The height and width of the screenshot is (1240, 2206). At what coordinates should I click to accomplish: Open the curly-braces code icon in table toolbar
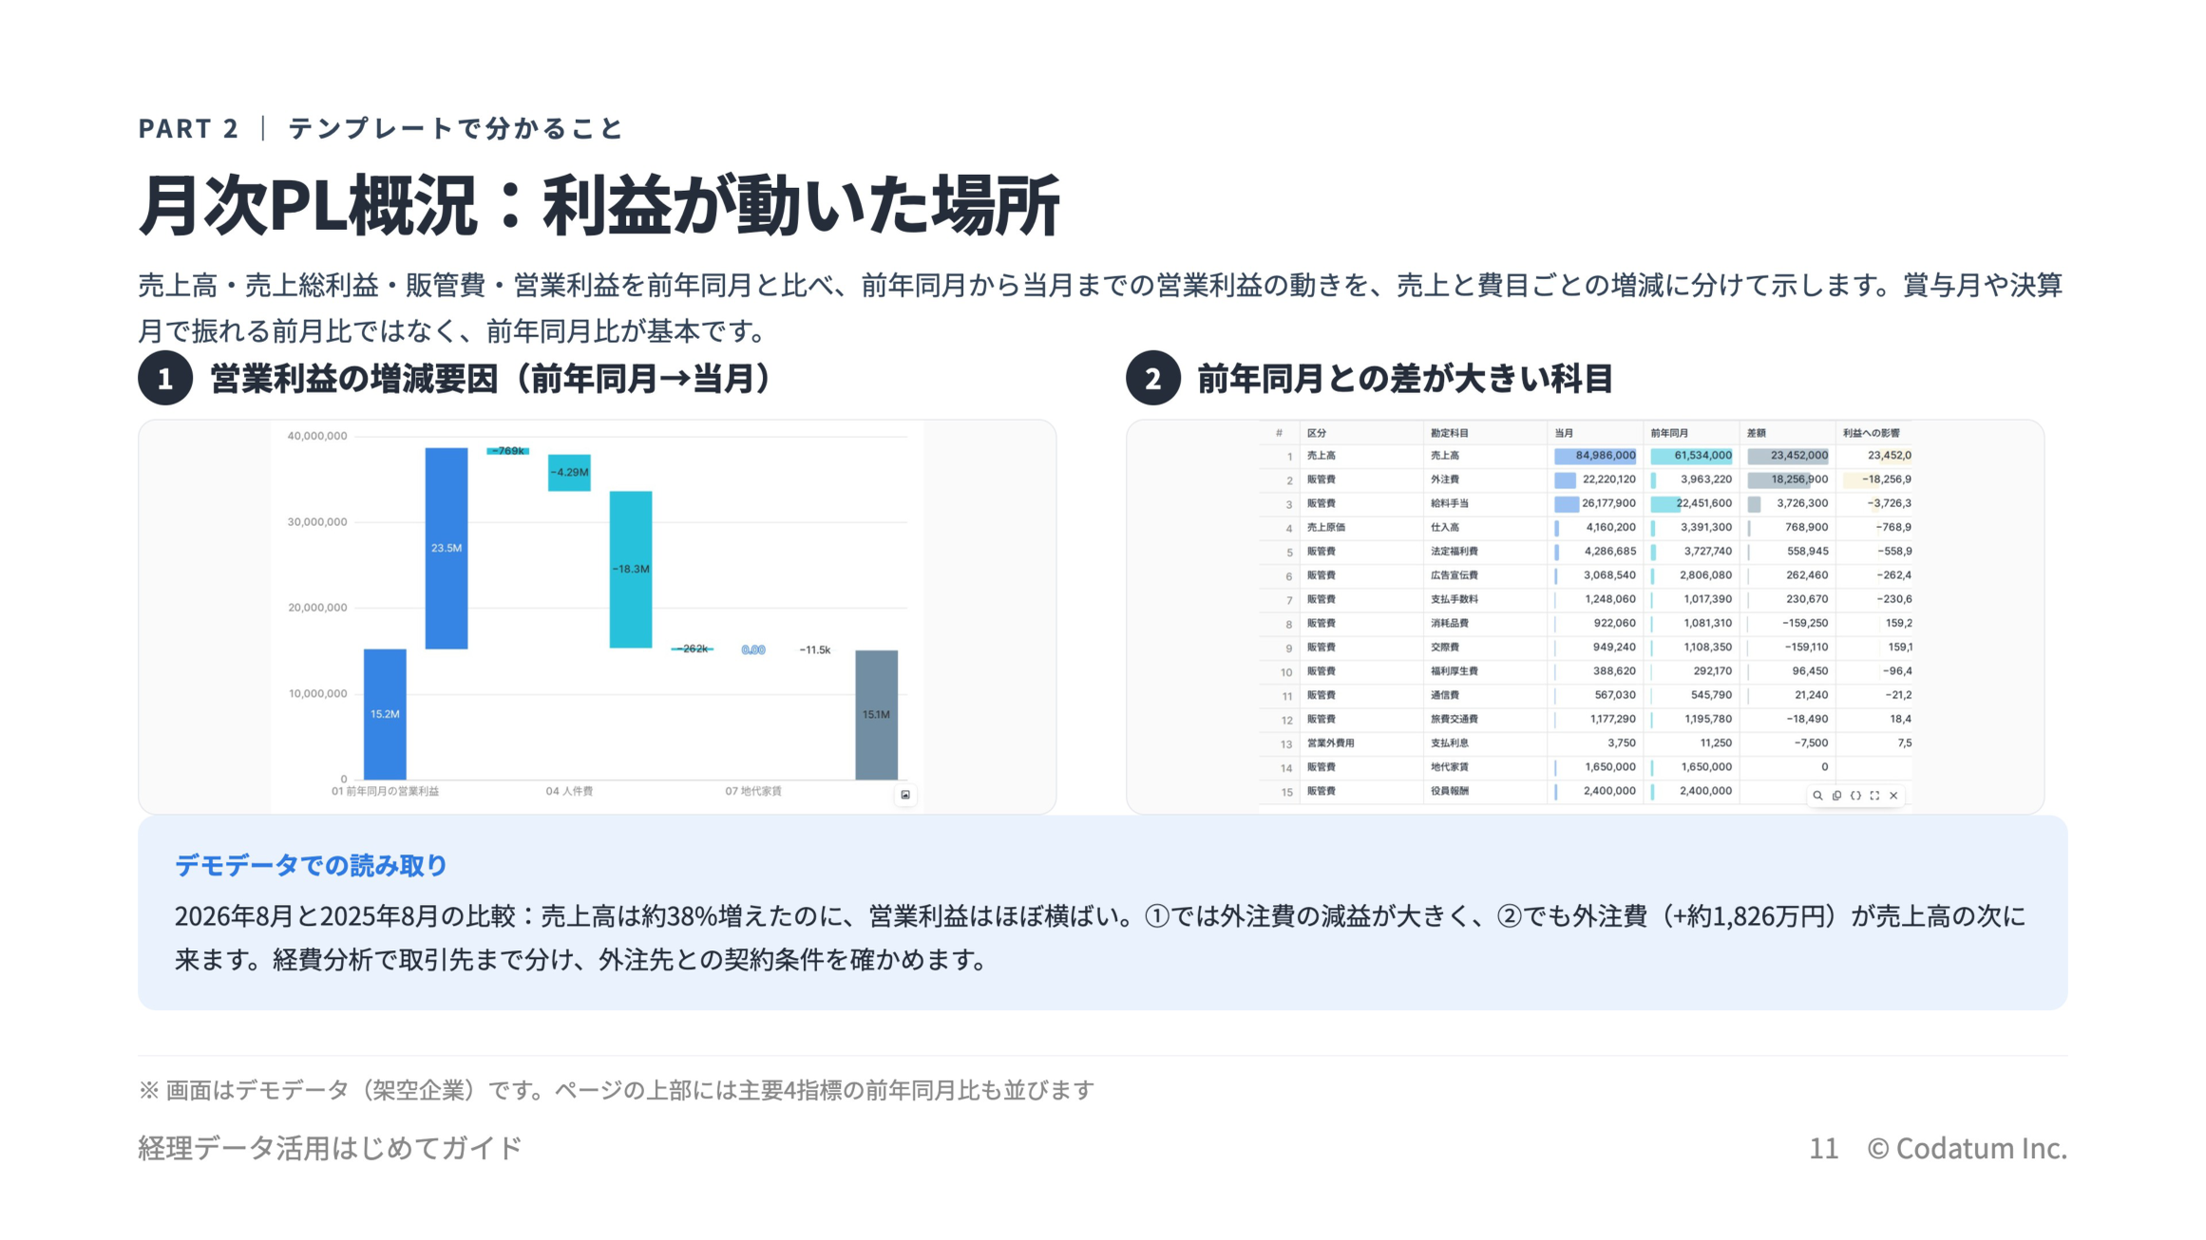(1855, 796)
